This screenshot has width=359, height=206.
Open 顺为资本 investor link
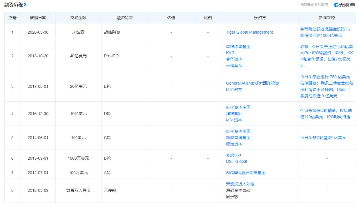pos(234,144)
